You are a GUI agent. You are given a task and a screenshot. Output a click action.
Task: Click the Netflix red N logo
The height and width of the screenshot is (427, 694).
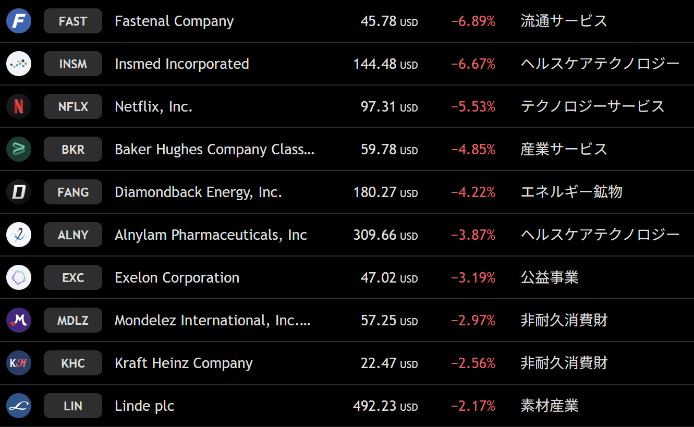click(19, 107)
